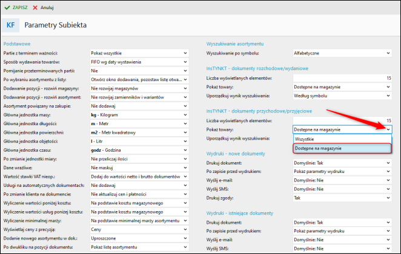The image size is (401, 254).
Task: Open Pokaż towary dropdown under dokumenty rozchodowe
Action: [x=342, y=87]
